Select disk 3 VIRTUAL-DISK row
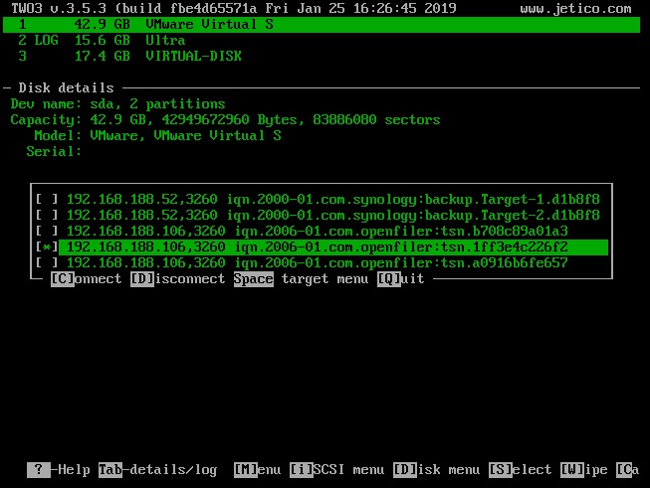650x488 pixels. [x=129, y=56]
